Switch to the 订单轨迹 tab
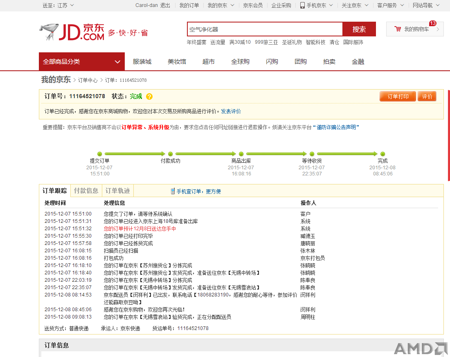The image size is (450, 357). coord(118,191)
